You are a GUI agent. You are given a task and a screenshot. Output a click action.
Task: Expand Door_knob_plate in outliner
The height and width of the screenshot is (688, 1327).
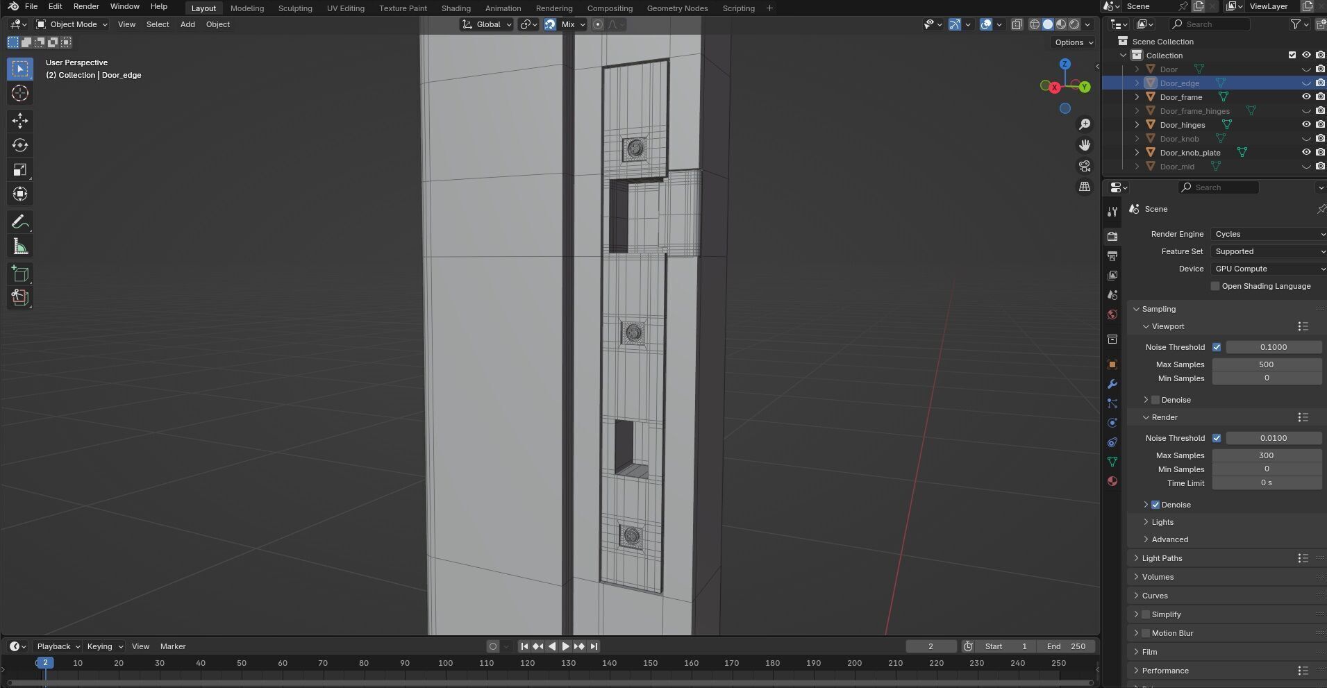click(x=1137, y=153)
